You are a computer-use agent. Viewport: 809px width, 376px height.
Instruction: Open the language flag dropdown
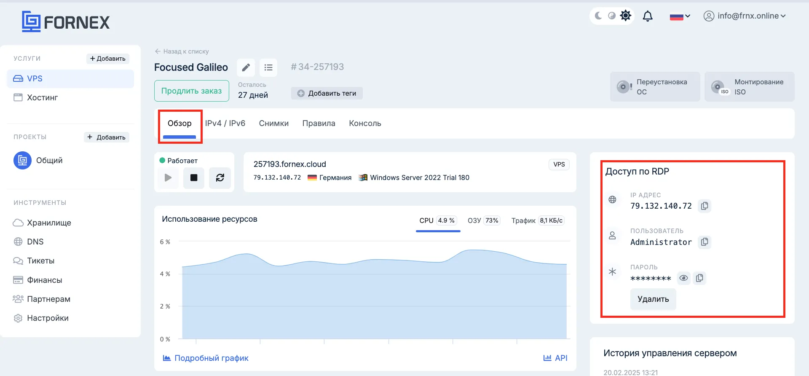point(680,16)
